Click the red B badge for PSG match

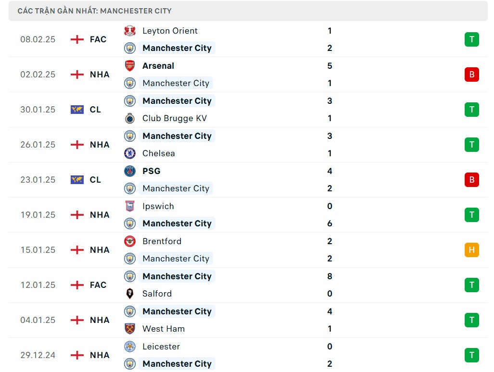[472, 180]
